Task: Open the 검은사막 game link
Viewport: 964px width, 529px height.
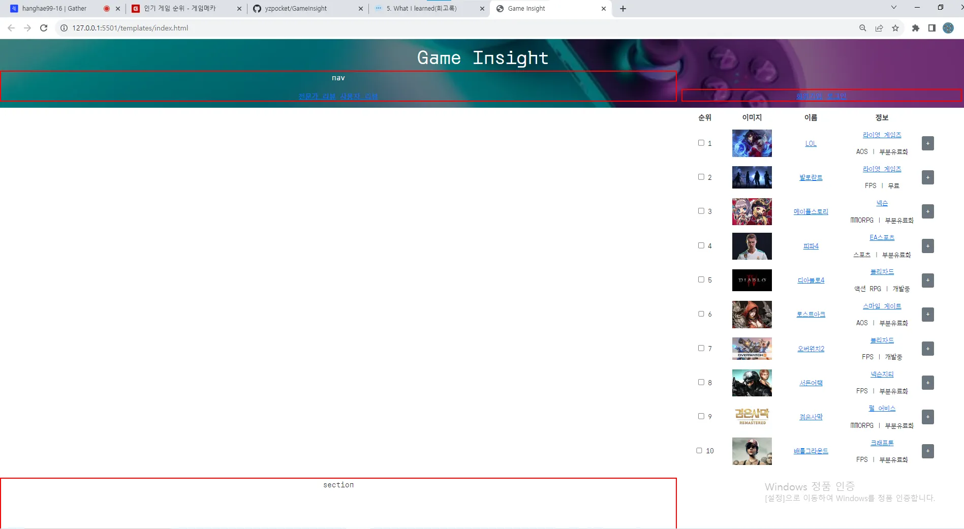Action: 811,417
